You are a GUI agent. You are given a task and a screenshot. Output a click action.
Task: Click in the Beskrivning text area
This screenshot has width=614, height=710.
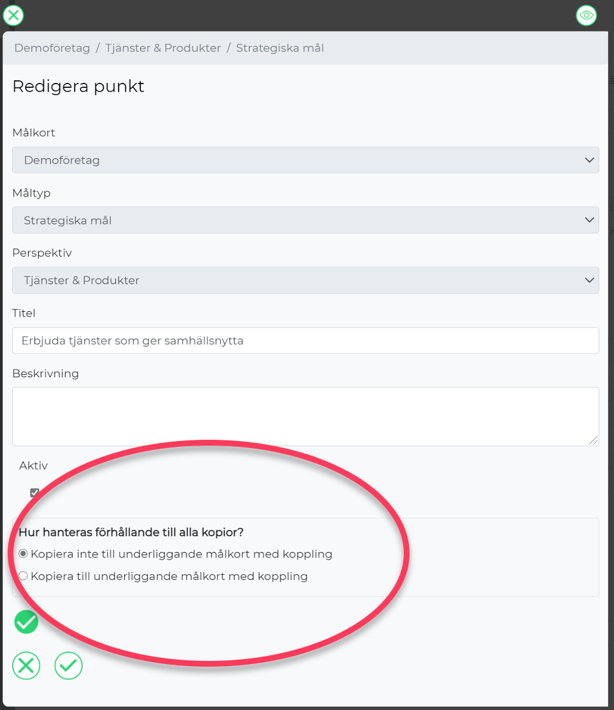point(306,417)
